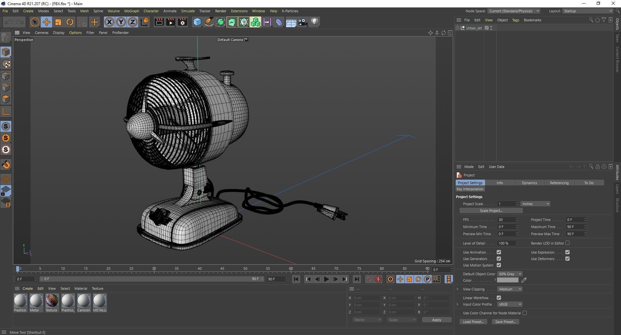Open the World coordinate dropdown
Image resolution: width=621 pixels, height=335 pixels.
pyautogui.click(x=367, y=320)
